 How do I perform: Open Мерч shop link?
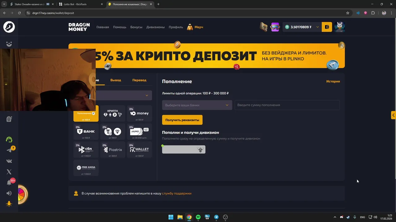195,27
